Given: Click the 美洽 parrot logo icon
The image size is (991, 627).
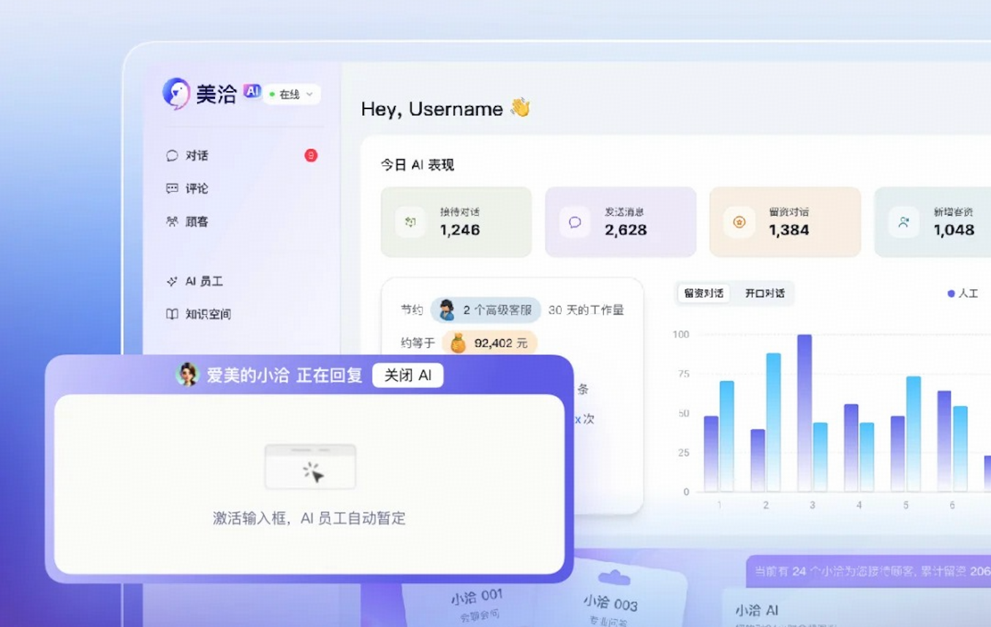Looking at the screenshot, I should (176, 93).
